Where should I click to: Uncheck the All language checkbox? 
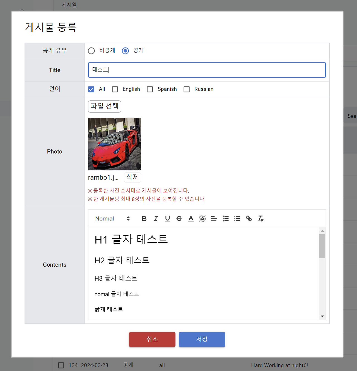click(x=91, y=89)
